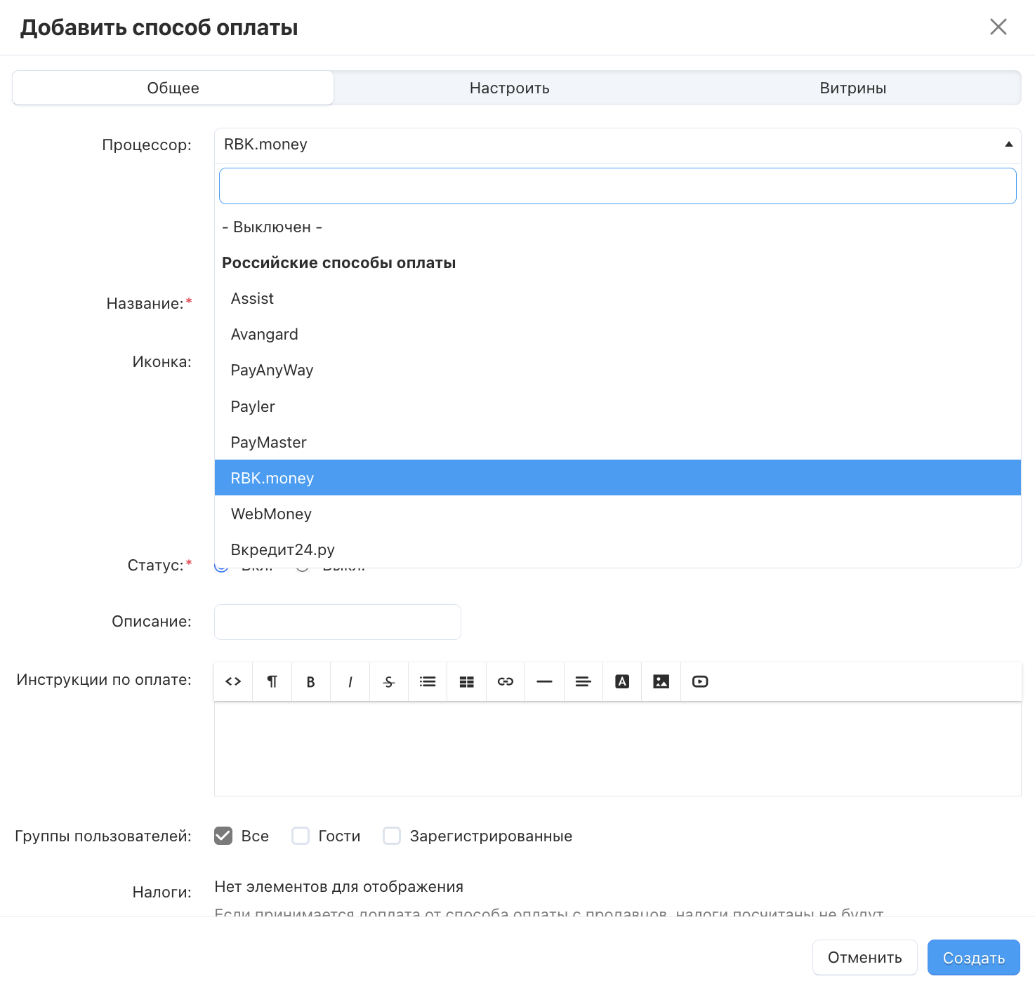Insert a table in the editor
The height and width of the screenshot is (995, 1035).
[466, 681]
